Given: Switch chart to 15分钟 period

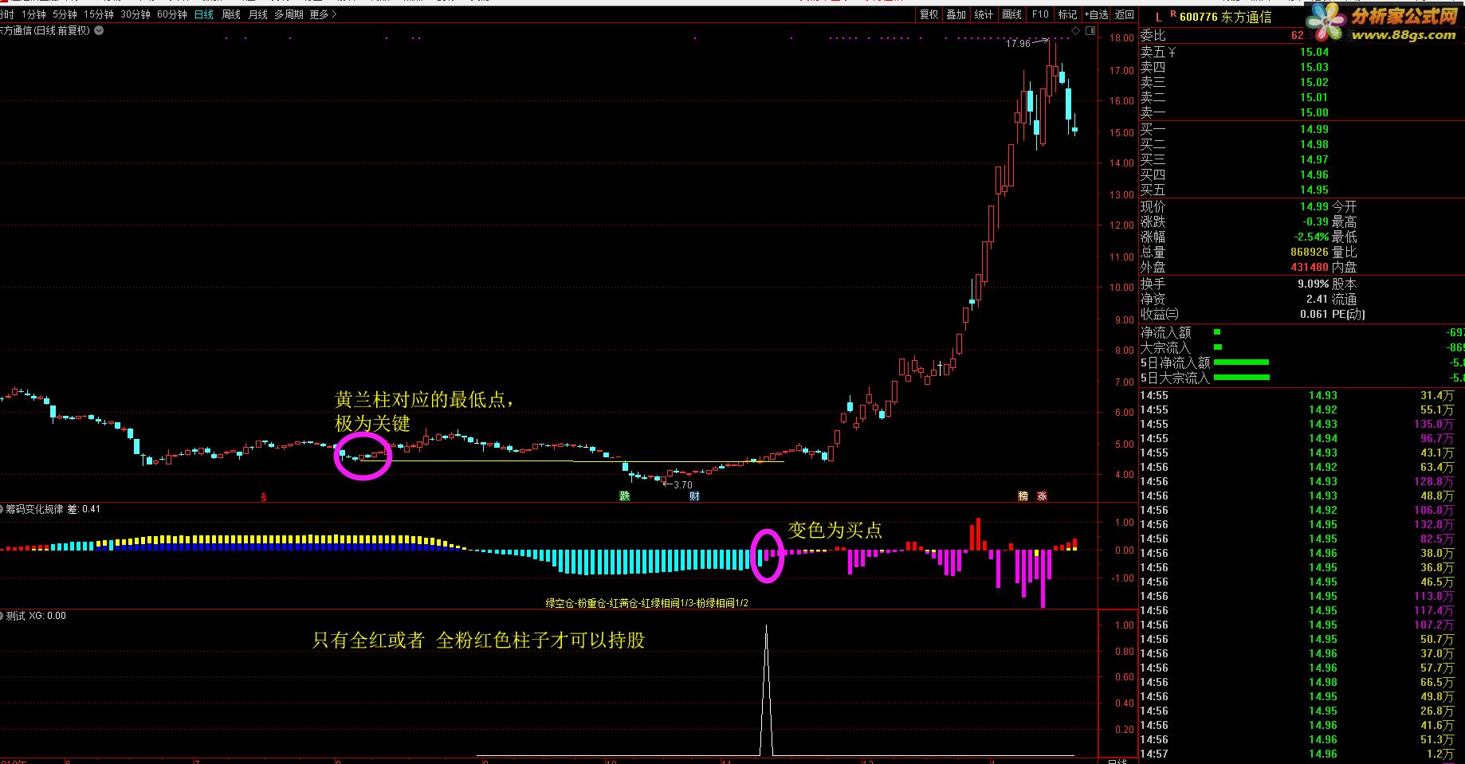Looking at the screenshot, I should point(98,14).
